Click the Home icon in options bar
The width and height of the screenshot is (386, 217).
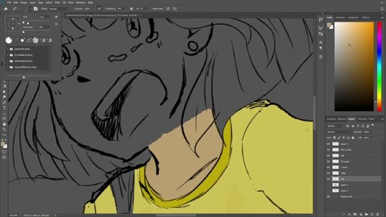pyautogui.click(x=5, y=8)
